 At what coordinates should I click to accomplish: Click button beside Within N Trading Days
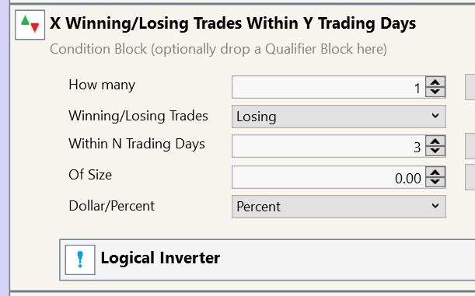coord(470,146)
